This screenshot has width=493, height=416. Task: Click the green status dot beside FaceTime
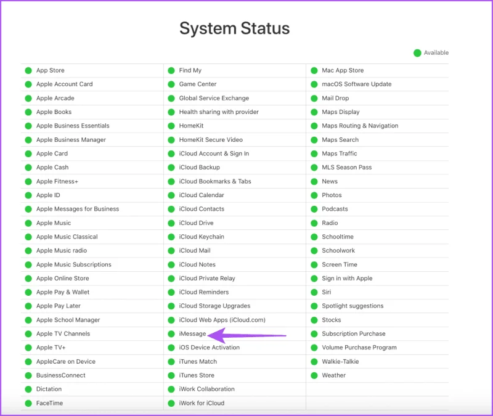(28, 403)
